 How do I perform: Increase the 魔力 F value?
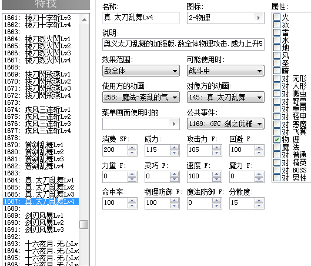pos(259,174)
